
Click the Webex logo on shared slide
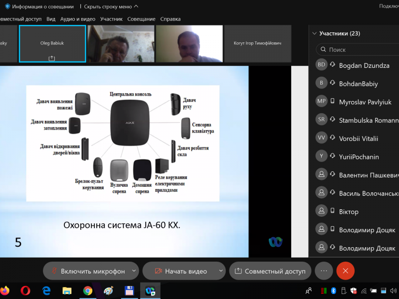[x=275, y=242]
